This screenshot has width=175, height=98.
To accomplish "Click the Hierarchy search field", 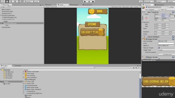I will click(x=24, y=7).
